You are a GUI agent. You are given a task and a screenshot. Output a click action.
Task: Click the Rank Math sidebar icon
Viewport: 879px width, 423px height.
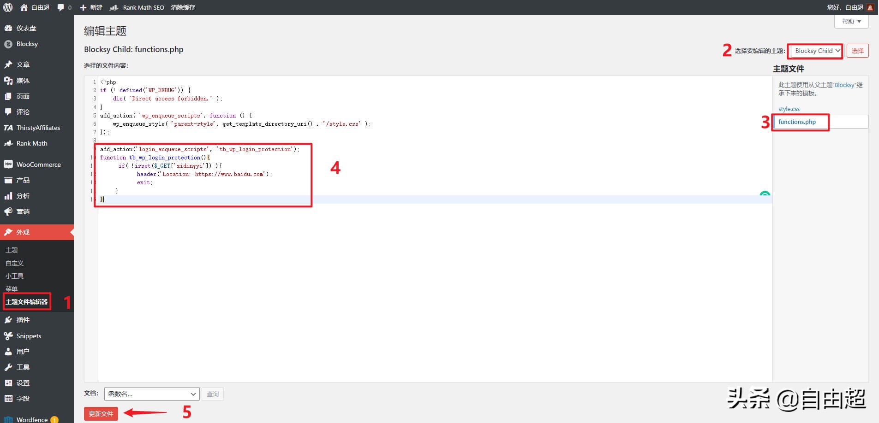[x=8, y=143]
